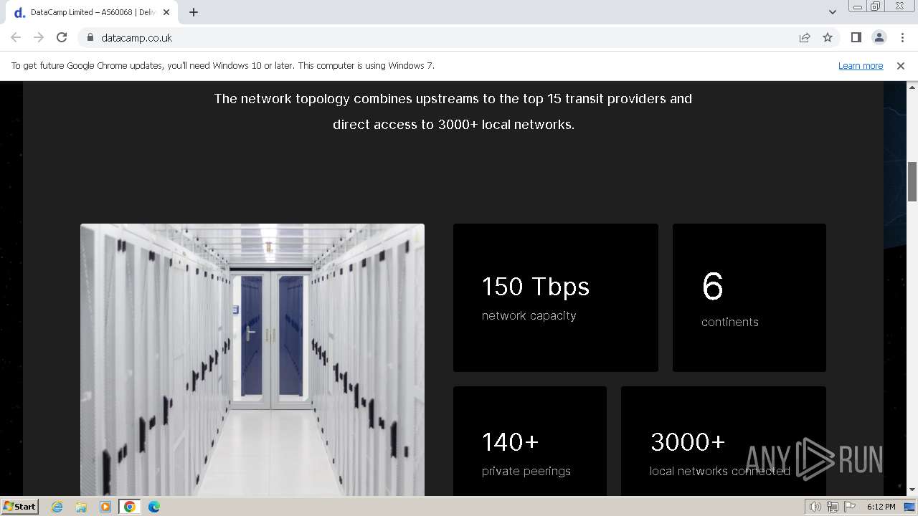Viewport: 918px width, 516px height.
Task: Click the network topology description text
Action: (453, 112)
